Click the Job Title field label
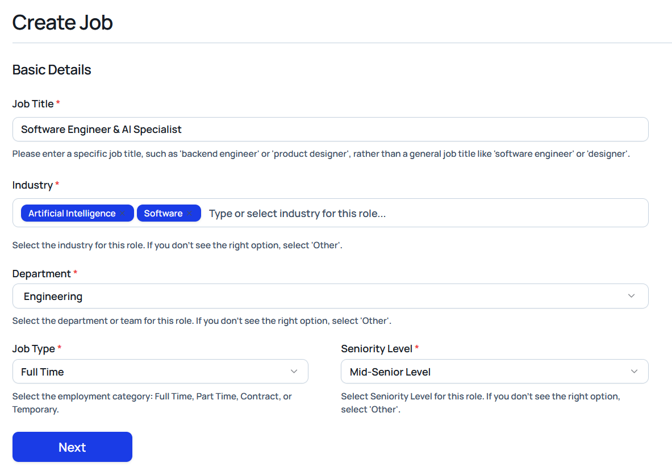Viewport: 672px width, 471px height. tap(33, 104)
